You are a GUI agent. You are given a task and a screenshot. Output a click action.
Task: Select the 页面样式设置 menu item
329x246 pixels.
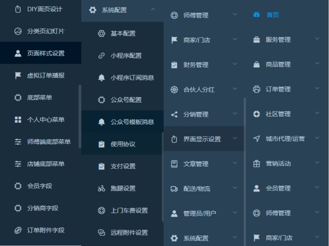pos(41,53)
